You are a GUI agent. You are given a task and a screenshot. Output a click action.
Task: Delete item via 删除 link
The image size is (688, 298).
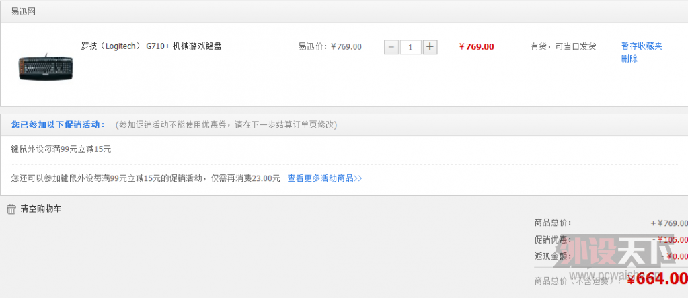tap(629, 59)
